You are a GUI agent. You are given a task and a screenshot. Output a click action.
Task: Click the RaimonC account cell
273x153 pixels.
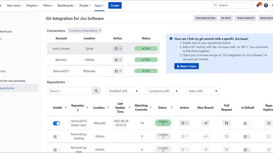point(61,59)
